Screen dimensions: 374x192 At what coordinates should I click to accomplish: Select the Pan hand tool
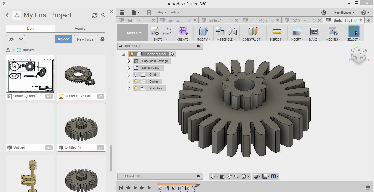tap(229, 176)
